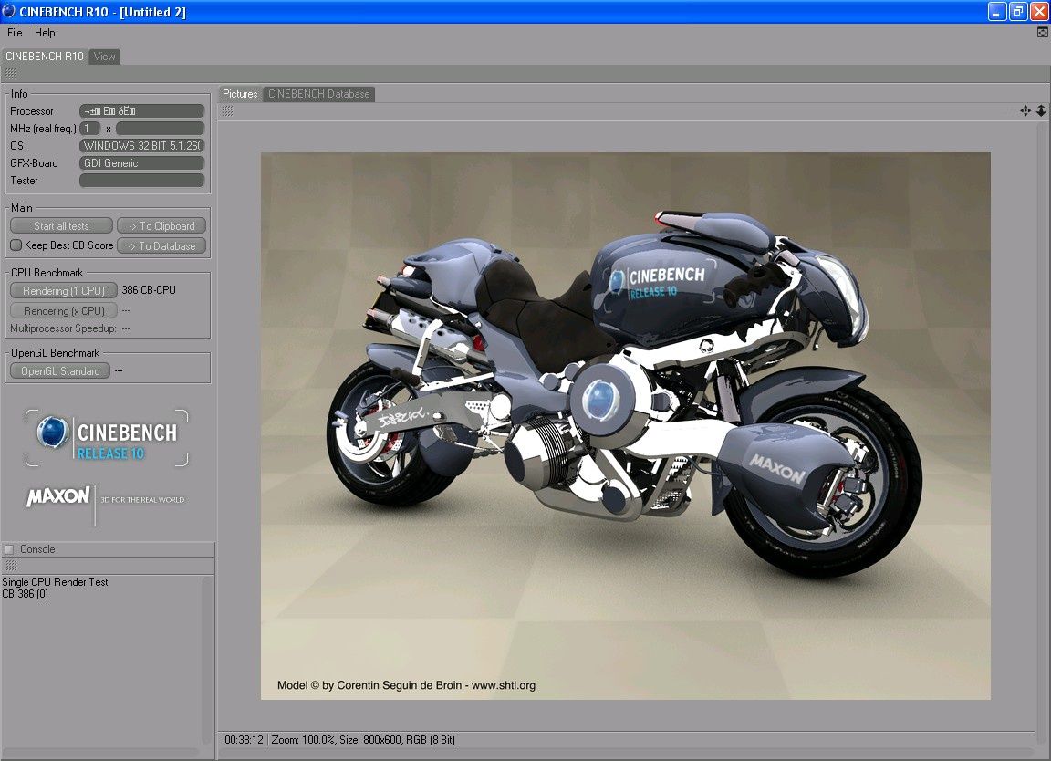Viewport: 1051px width, 761px height.
Task: Click the Console panel grip handle icon
Action: click(x=11, y=566)
